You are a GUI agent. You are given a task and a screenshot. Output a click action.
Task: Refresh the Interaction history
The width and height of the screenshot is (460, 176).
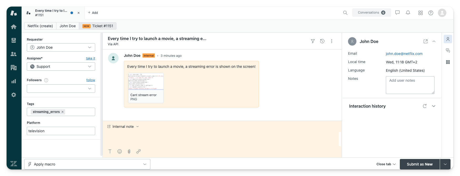click(x=425, y=106)
